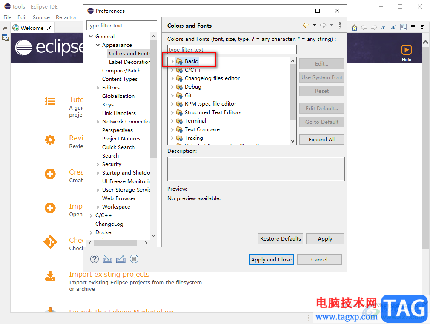Click the Create project plus icon

click(x=50, y=174)
